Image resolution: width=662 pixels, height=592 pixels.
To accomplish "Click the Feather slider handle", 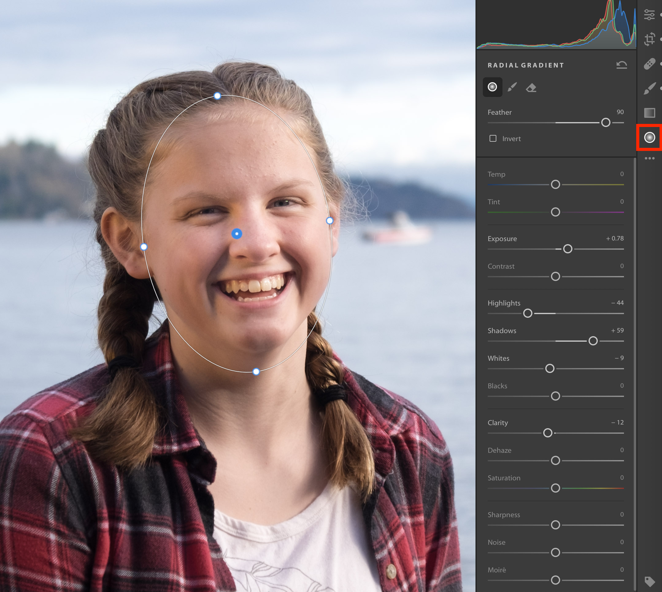I will click(605, 123).
